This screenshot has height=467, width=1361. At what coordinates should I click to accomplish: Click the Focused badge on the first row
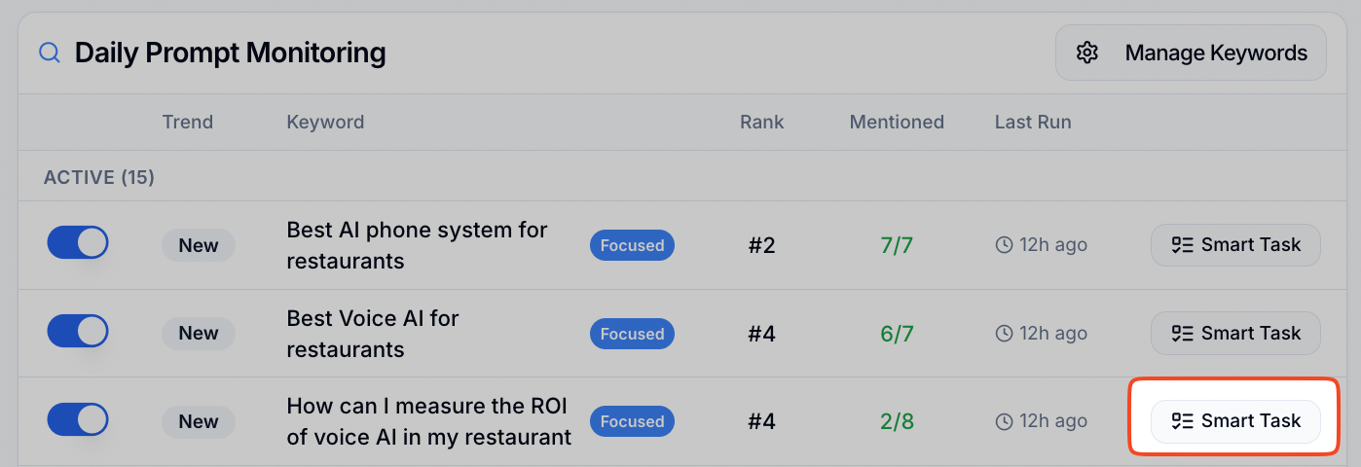632,245
